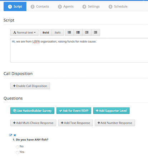Insert an unordered bullet list in script
The height and width of the screenshot is (160, 148).
[69, 32]
